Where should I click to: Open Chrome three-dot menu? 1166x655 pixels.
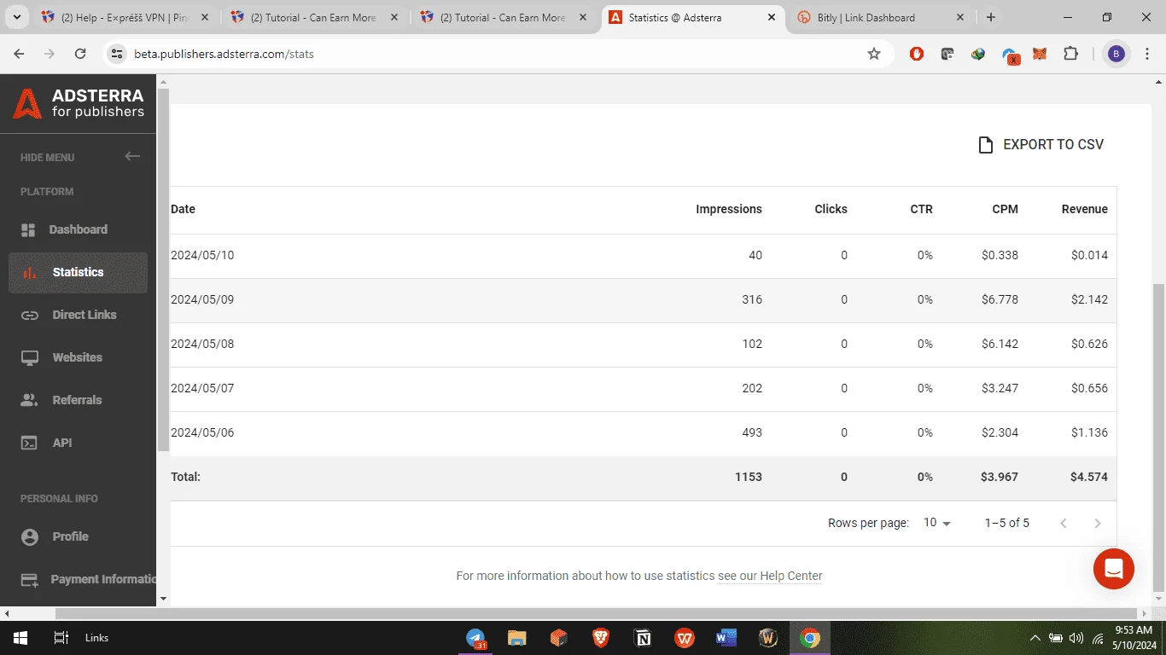click(1147, 54)
